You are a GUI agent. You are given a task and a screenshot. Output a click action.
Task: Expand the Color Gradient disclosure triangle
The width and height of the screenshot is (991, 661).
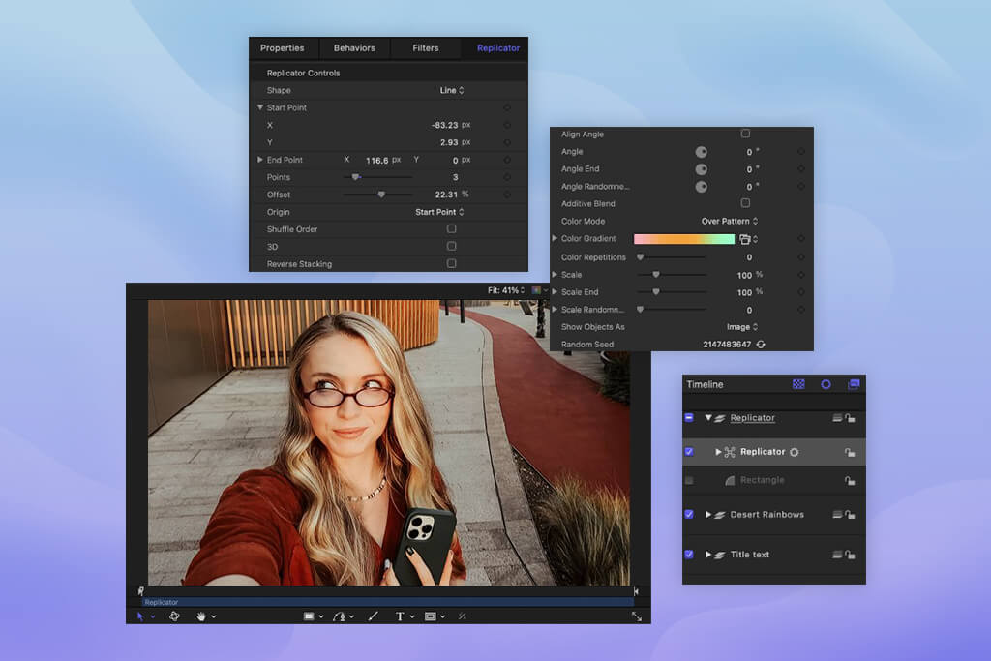pos(555,238)
